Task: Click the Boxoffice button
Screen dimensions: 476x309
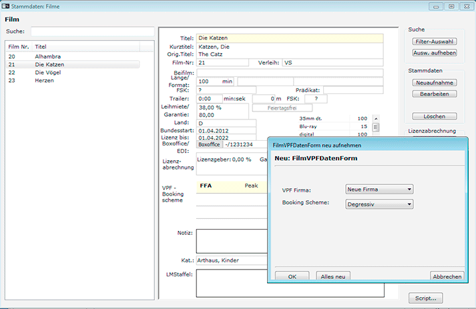Action: coord(210,144)
